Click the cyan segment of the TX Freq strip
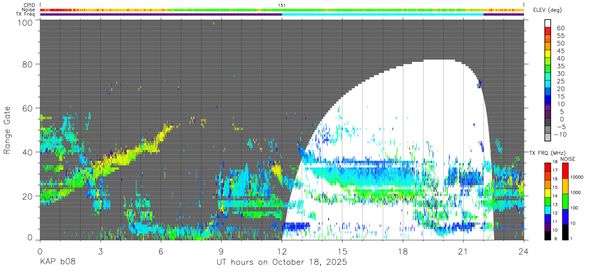 coord(383,14)
